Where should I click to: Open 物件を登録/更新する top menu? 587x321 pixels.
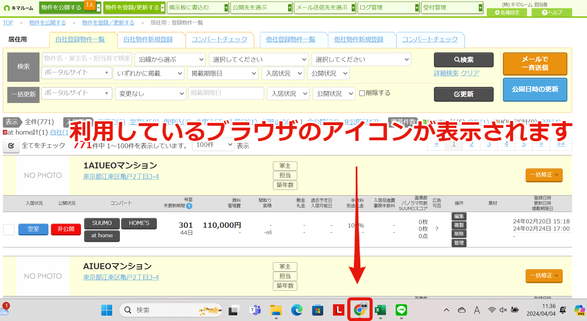(134, 7)
